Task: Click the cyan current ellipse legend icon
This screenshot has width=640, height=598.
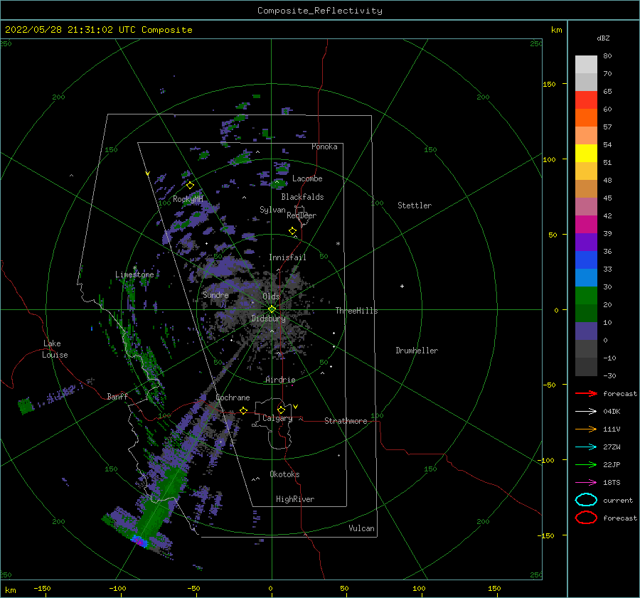Action: point(586,500)
